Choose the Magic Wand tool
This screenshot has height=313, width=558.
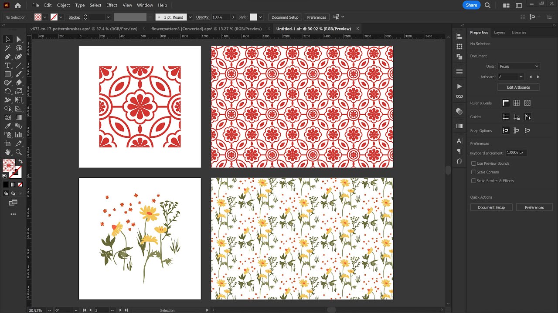pyautogui.click(x=7, y=48)
